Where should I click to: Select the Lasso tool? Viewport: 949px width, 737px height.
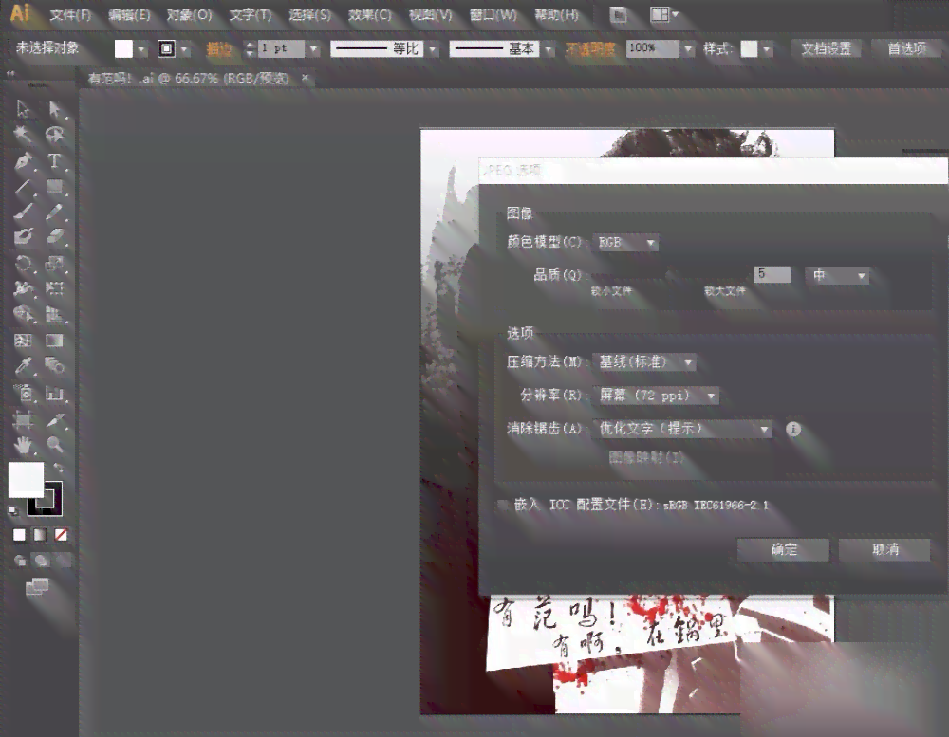(54, 135)
